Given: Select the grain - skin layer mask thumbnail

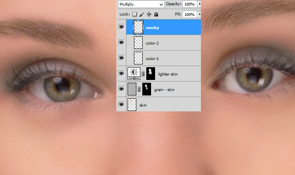Looking at the screenshot, I should [x=147, y=89].
